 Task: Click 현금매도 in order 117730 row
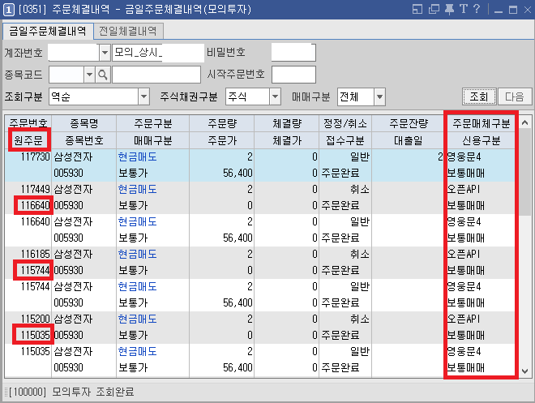[x=138, y=157]
